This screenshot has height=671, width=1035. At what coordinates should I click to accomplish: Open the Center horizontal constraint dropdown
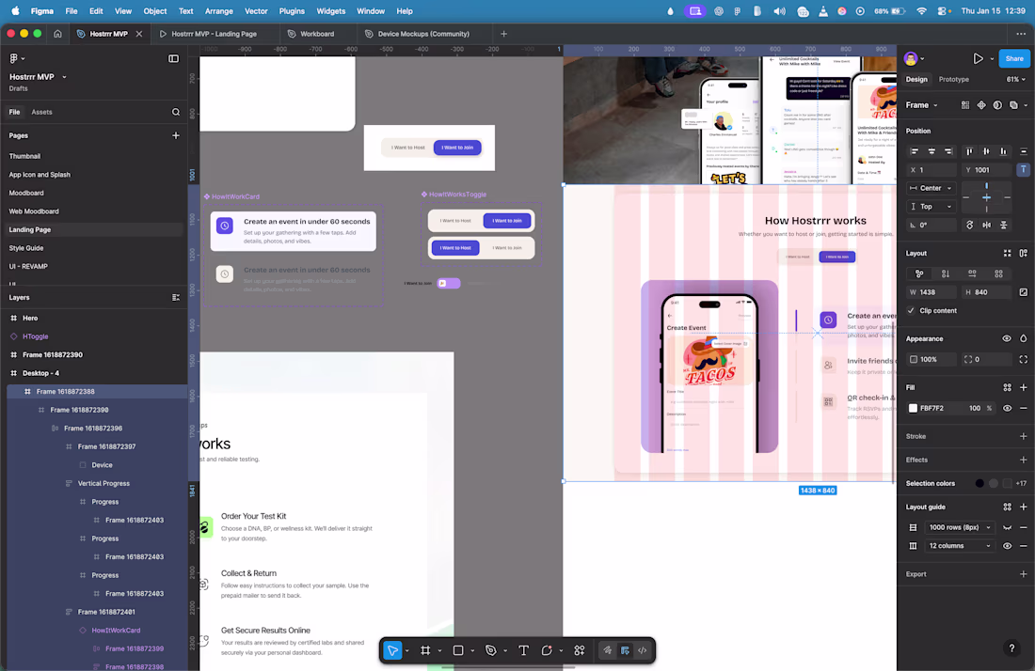(931, 189)
